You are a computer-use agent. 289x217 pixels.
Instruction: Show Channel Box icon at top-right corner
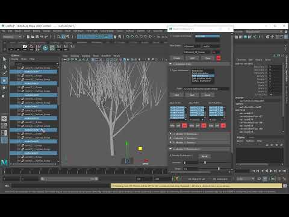[x=286, y=37]
